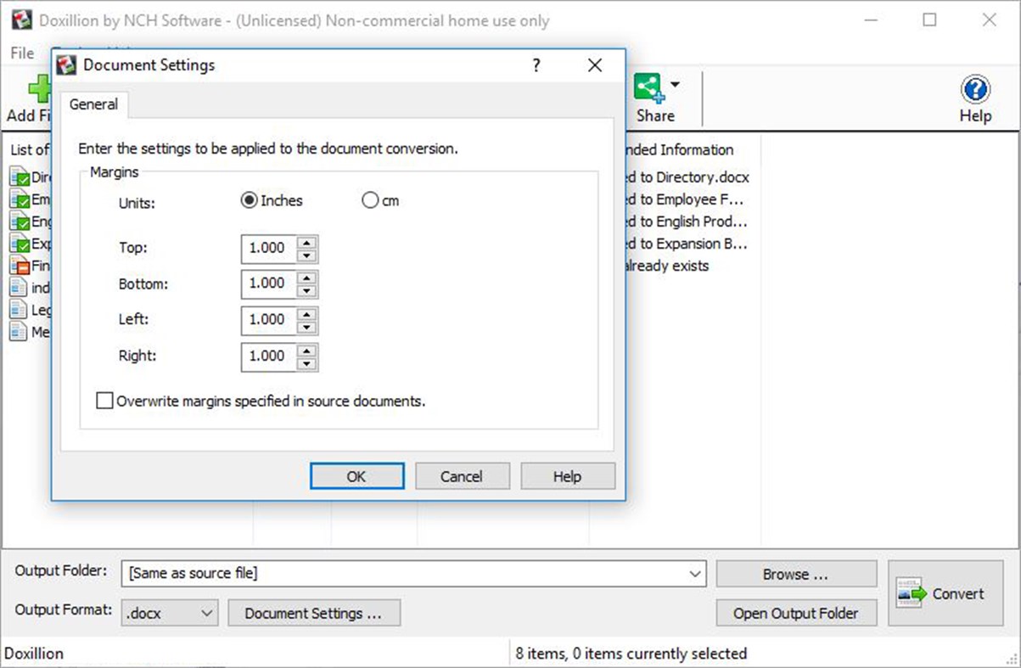This screenshot has height=668, width=1021.
Task: Select the cm units radio button
Action: coord(370,199)
